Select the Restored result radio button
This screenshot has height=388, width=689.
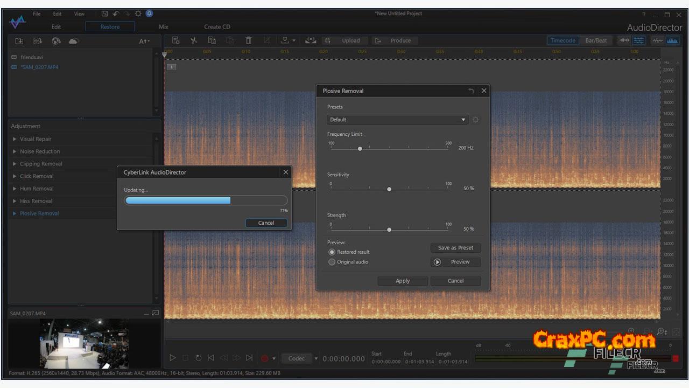point(332,252)
